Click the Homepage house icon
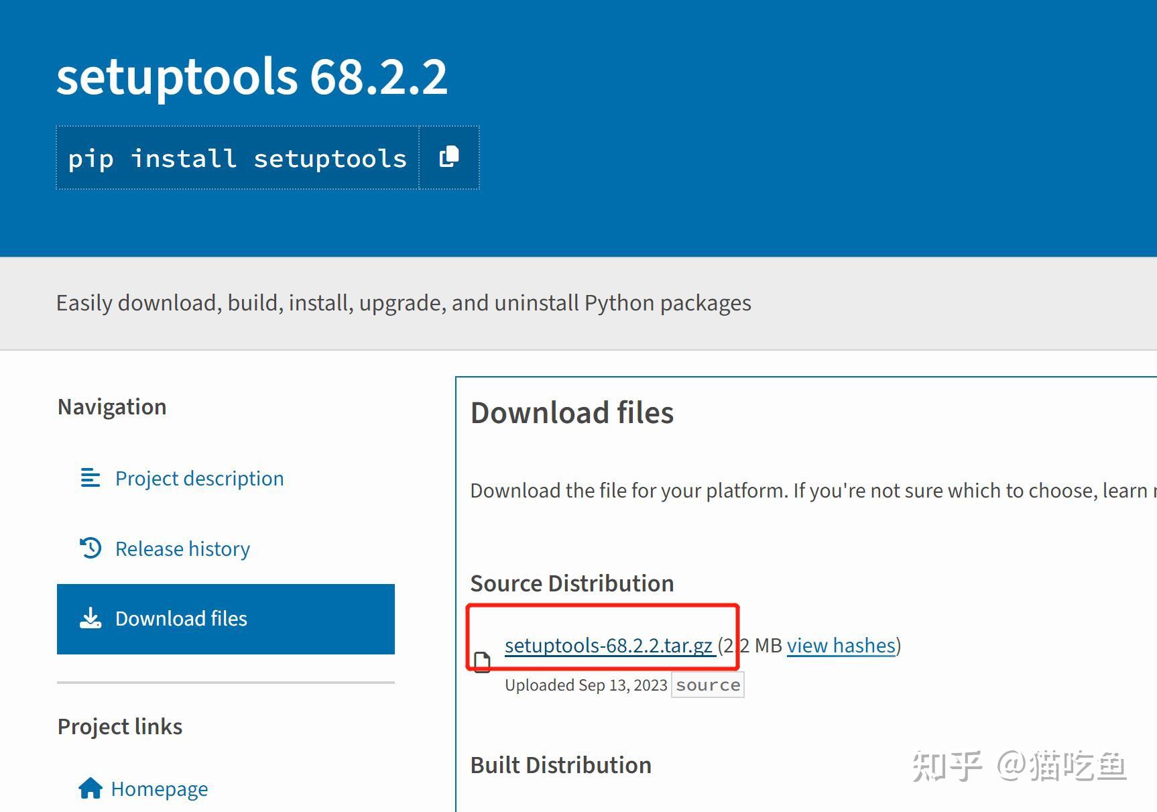1157x812 pixels. 90,789
